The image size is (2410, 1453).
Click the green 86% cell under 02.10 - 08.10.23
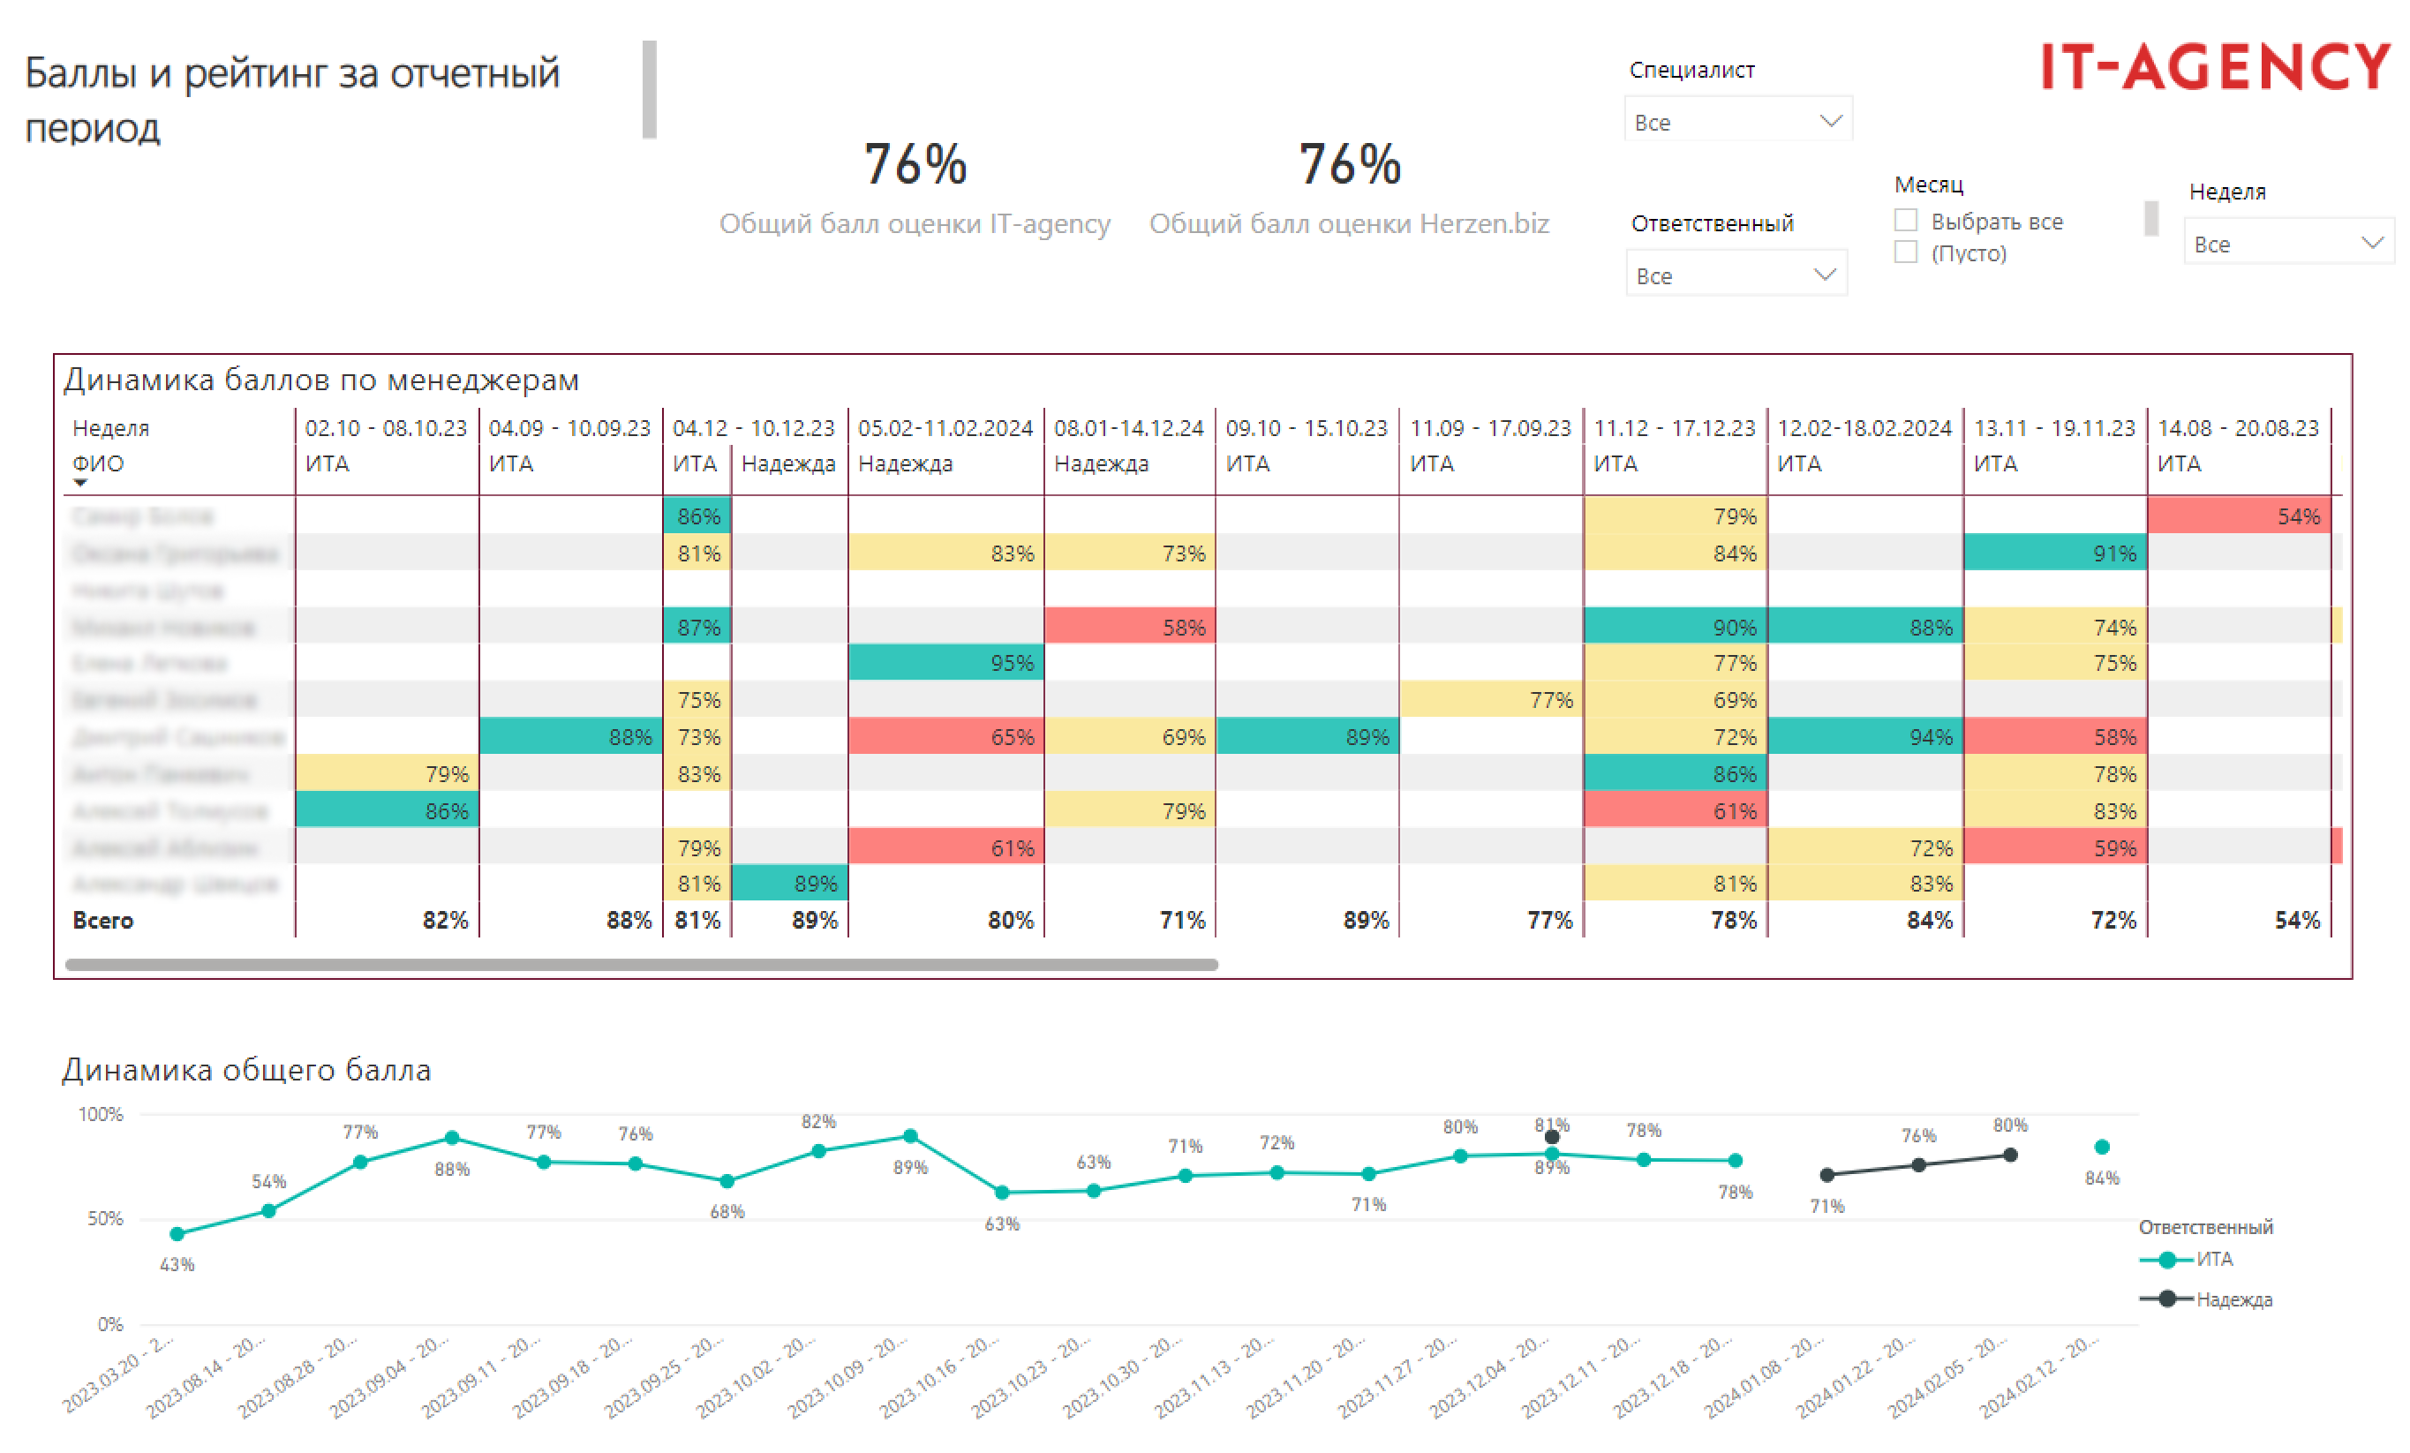coord(387,809)
